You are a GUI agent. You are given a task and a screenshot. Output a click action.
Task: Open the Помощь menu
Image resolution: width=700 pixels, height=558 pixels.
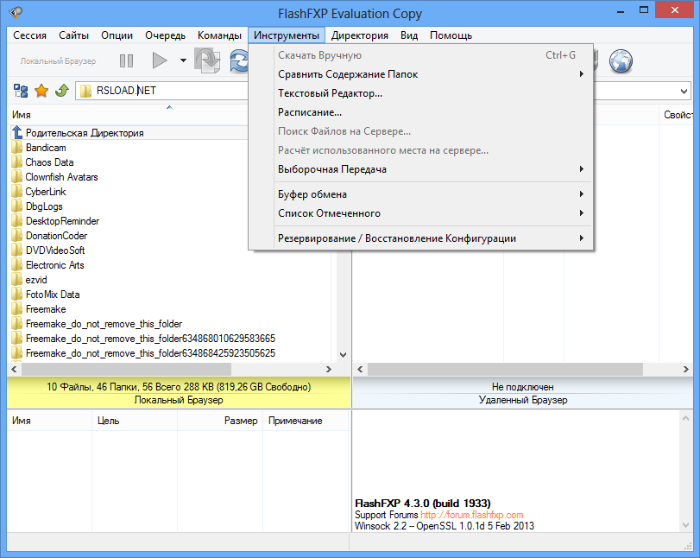[x=451, y=35]
